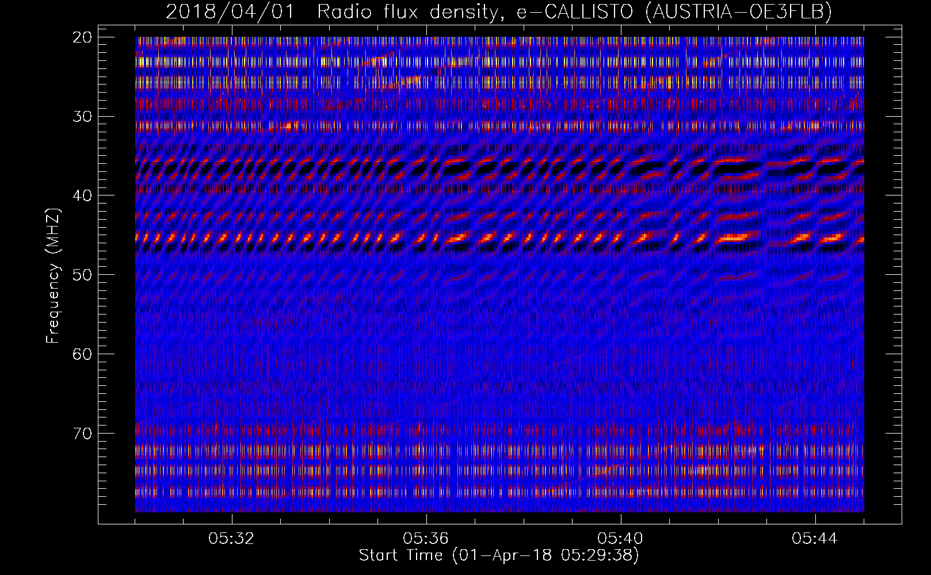This screenshot has width=931, height=575.
Task: Click the 40 frequency tick label
Action: tap(82, 195)
